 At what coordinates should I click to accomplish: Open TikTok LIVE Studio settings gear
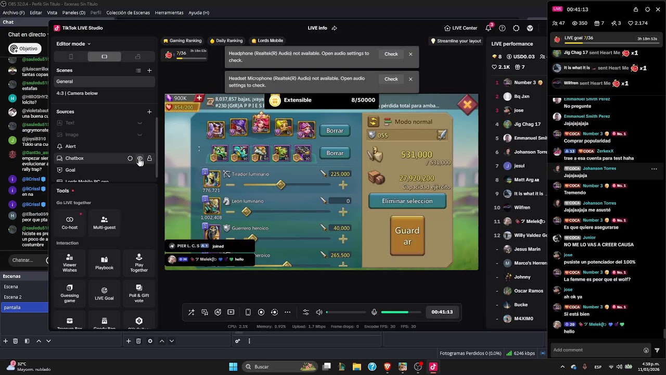pos(516,28)
